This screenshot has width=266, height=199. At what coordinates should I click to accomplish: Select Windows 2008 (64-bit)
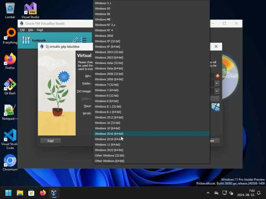[x=151, y=79]
